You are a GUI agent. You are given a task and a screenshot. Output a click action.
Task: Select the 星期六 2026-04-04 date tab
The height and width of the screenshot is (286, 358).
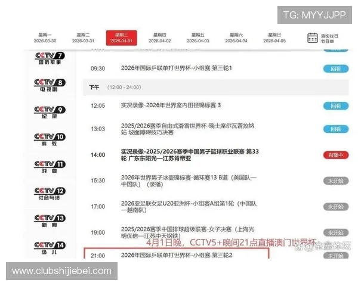pyautogui.click(x=236, y=38)
